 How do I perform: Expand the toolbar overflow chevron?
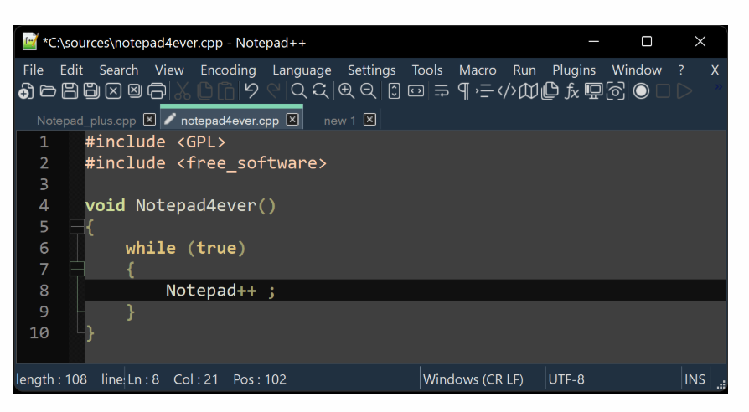(717, 86)
